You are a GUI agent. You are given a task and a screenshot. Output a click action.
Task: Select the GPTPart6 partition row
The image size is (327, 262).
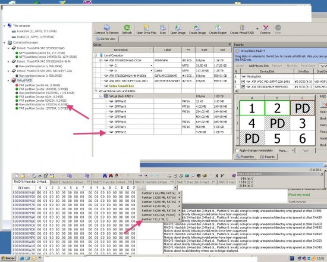162,122
